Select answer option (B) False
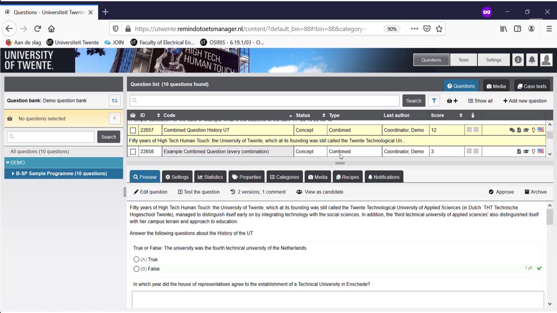 pos(137,269)
